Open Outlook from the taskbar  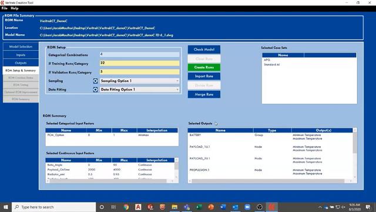[x=235, y=207]
